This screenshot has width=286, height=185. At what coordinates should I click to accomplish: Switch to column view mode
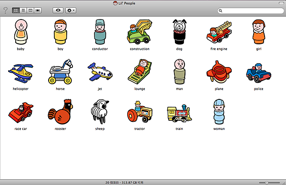31,10
